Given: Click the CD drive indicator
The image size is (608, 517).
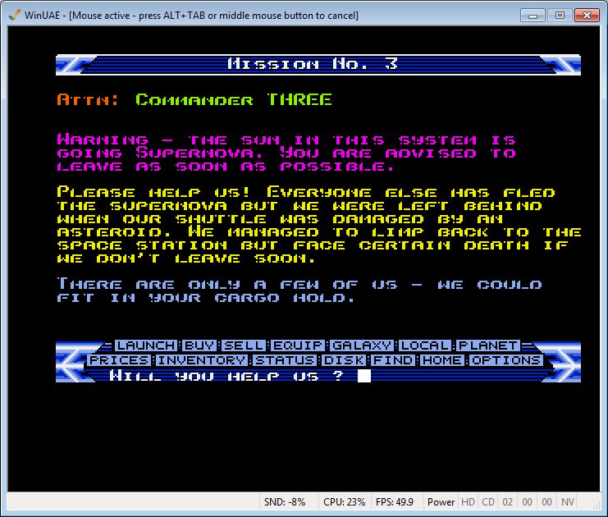Looking at the screenshot, I should click(x=488, y=502).
